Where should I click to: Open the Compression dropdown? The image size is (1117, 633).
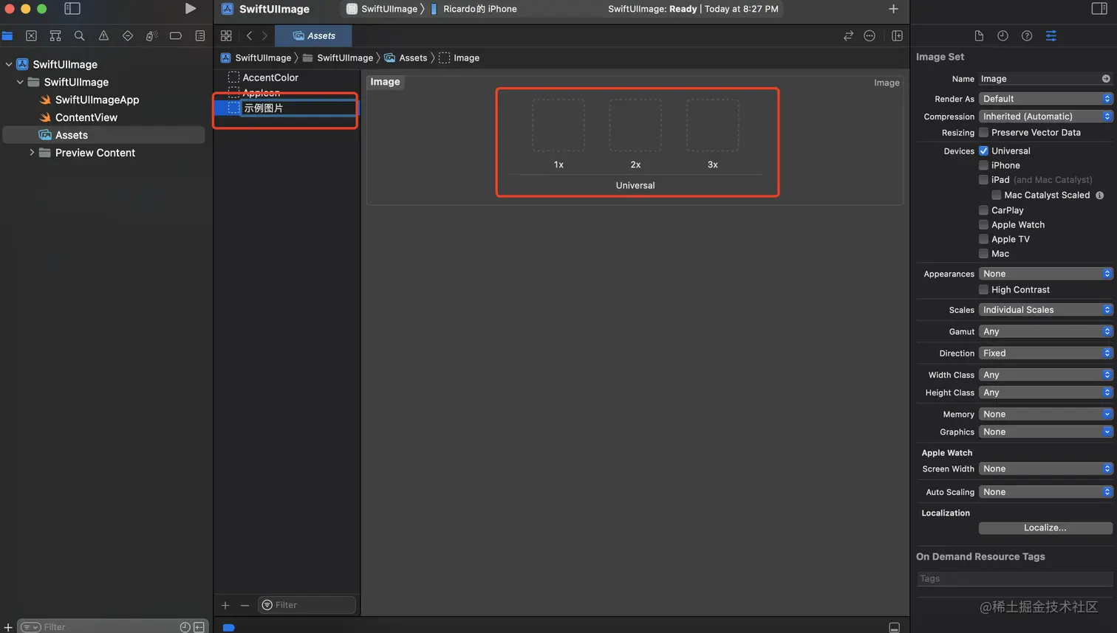[1045, 117]
